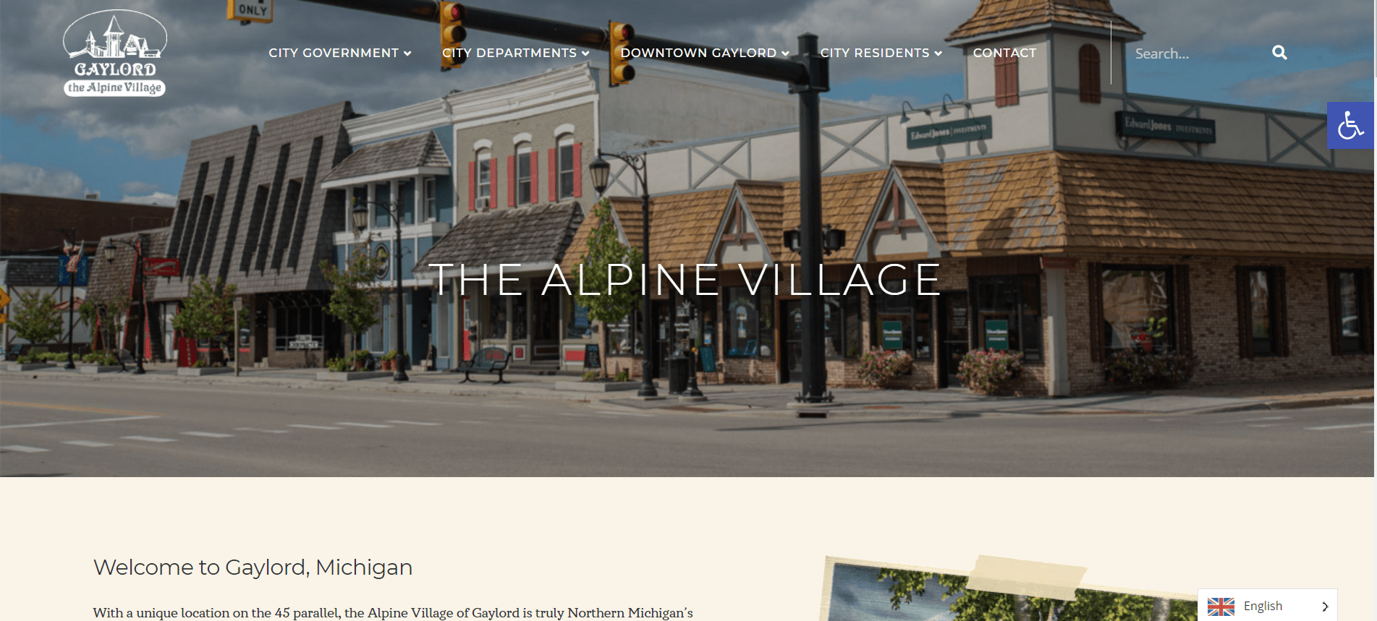Open the accessibility wheelchair tool
1377x621 pixels.
[x=1350, y=125]
